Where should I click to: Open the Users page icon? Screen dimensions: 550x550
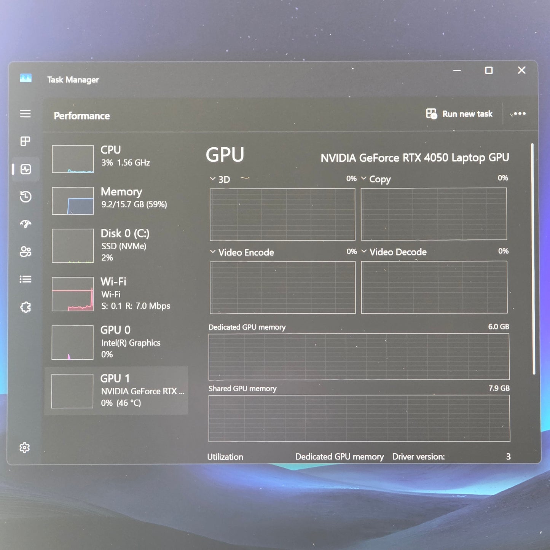pos(26,252)
